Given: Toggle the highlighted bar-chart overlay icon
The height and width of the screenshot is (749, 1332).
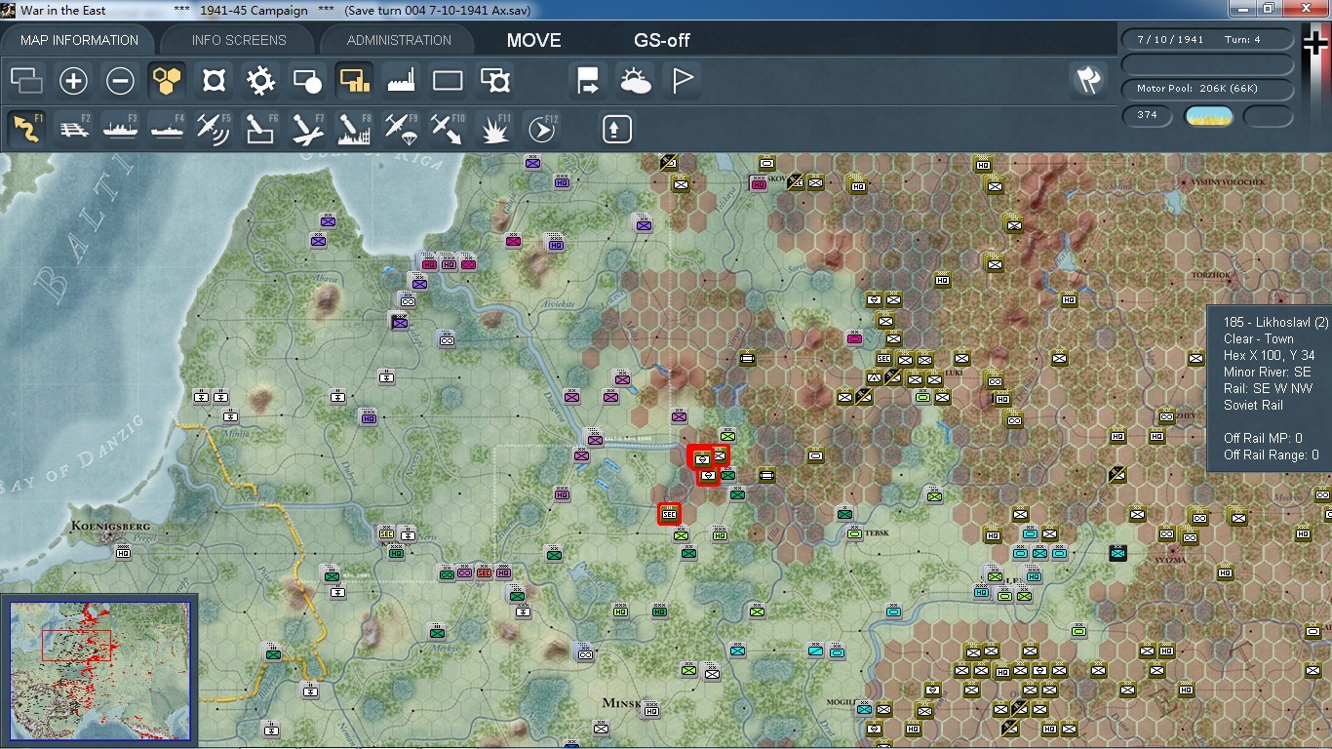Looking at the screenshot, I should [x=354, y=81].
